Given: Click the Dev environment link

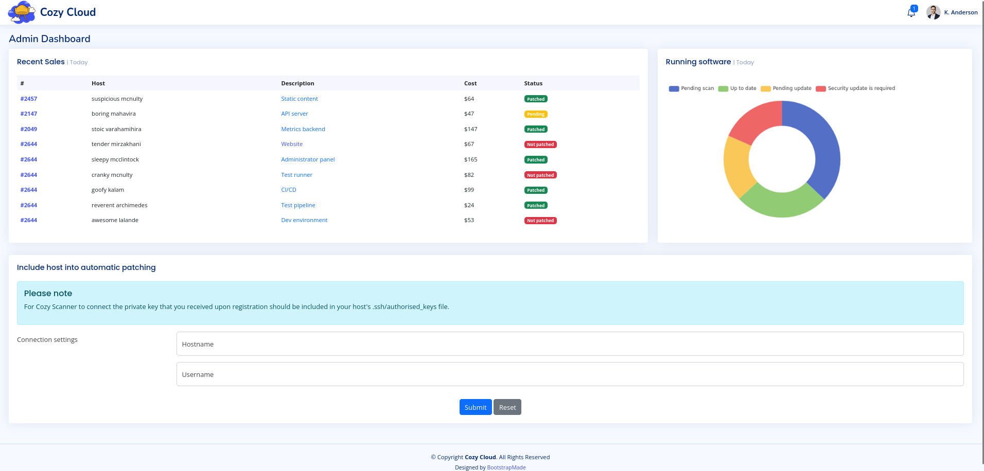Looking at the screenshot, I should click(304, 220).
